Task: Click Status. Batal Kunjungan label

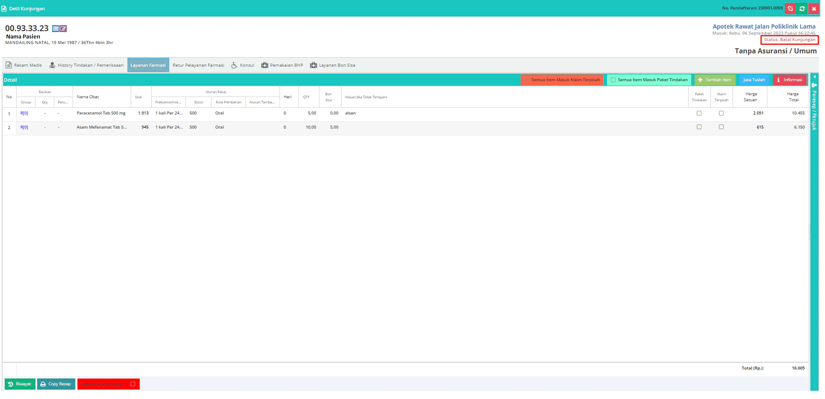Action: 790,40
